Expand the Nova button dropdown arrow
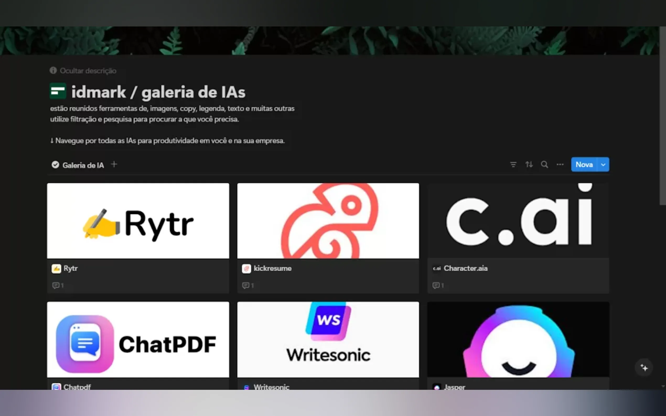The height and width of the screenshot is (416, 666). [603, 165]
